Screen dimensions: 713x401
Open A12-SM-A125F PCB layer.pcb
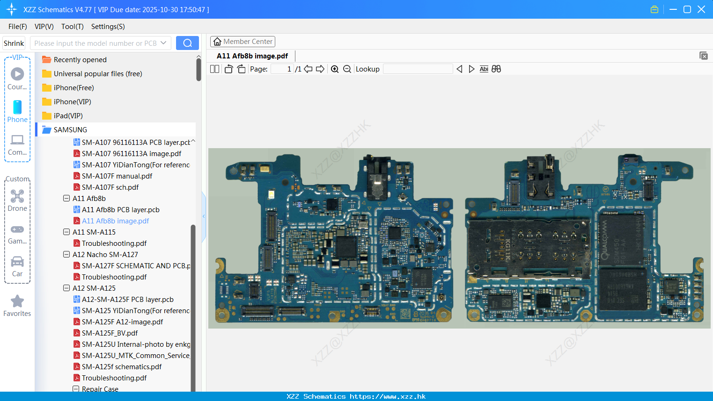click(x=128, y=299)
